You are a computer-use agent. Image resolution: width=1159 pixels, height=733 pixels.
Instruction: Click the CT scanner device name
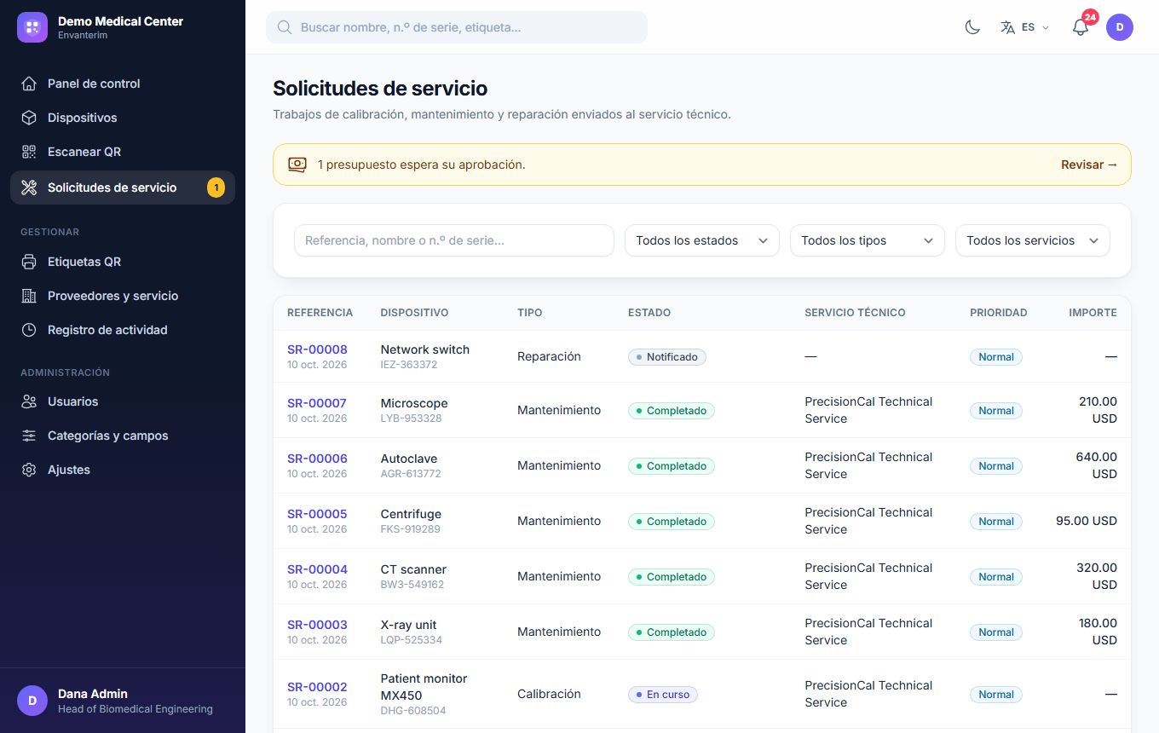[413, 569]
